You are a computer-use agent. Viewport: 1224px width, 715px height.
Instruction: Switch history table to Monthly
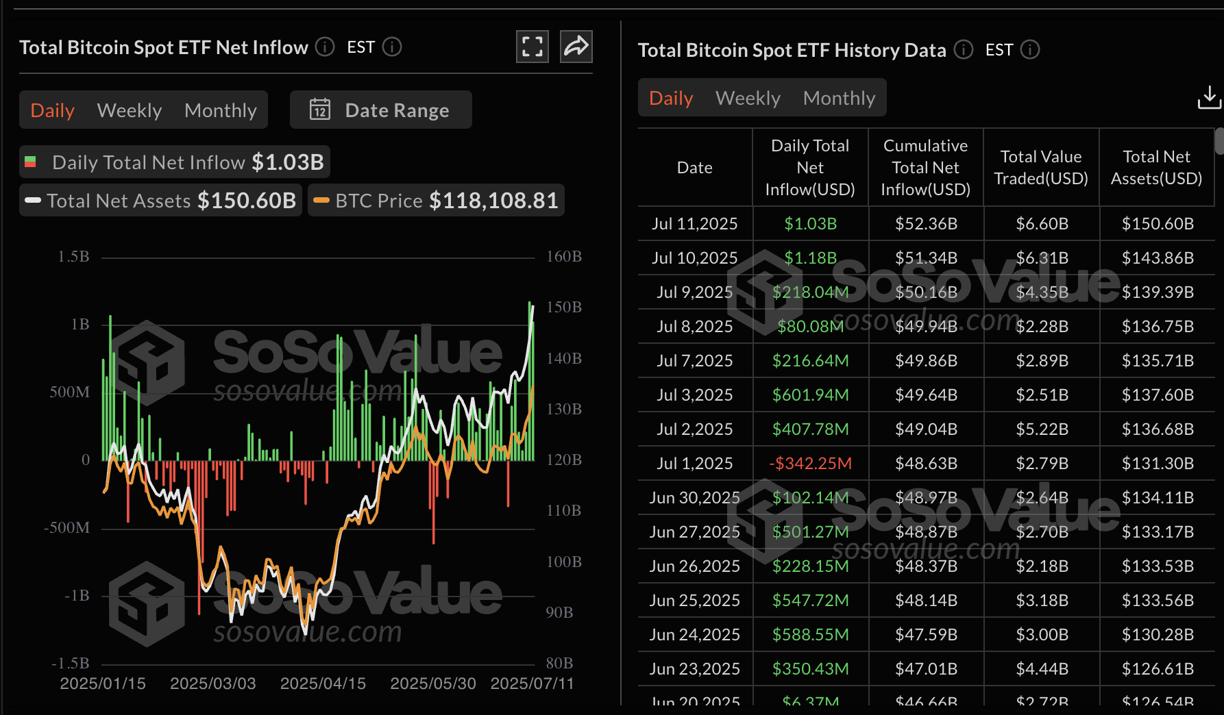click(x=839, y=98)
